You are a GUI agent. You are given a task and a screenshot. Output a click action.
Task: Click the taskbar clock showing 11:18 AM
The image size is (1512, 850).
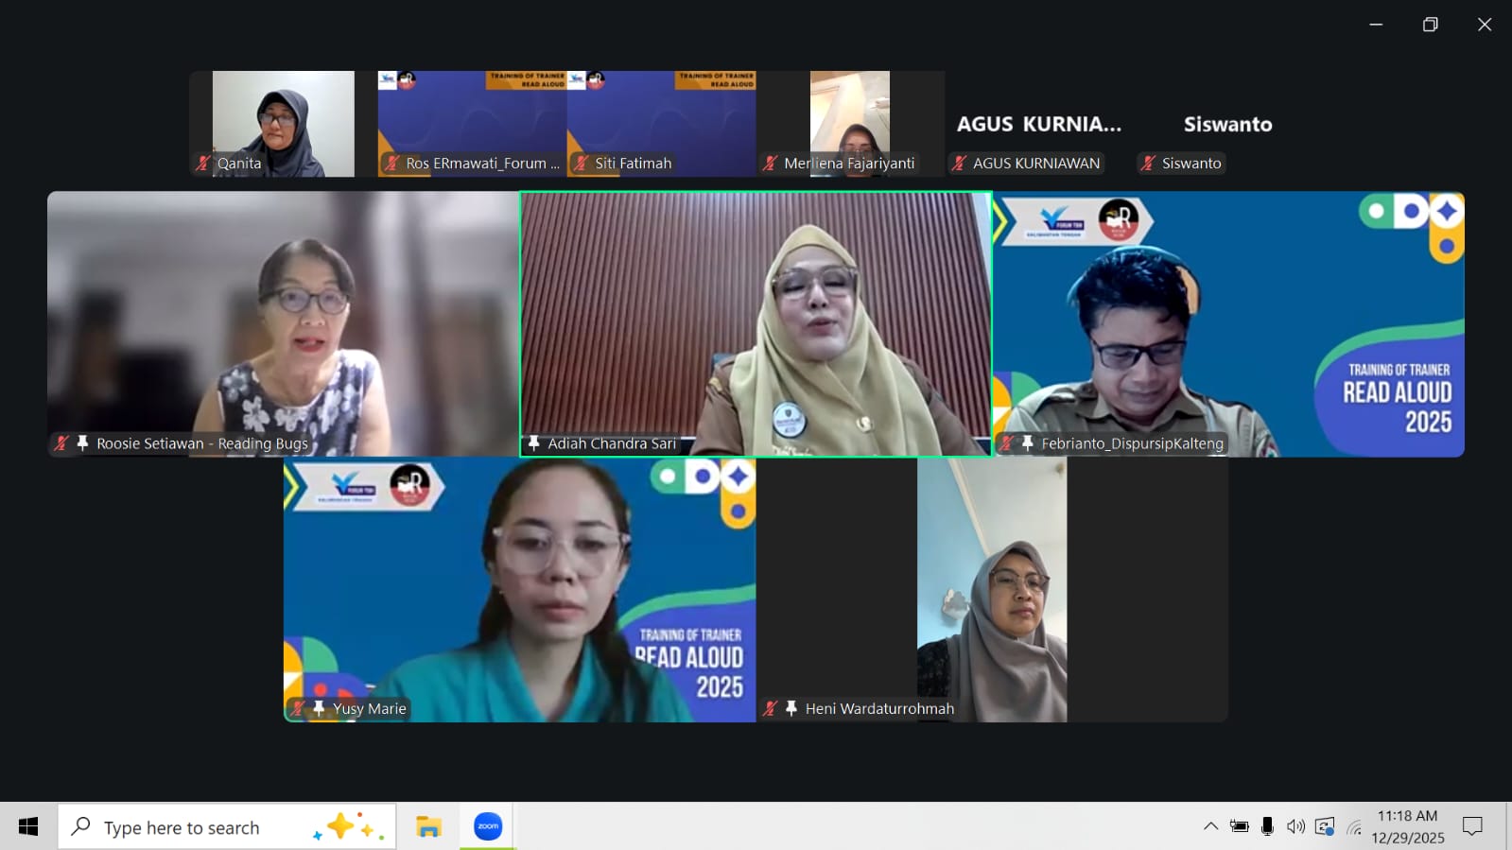[1407, 826]
